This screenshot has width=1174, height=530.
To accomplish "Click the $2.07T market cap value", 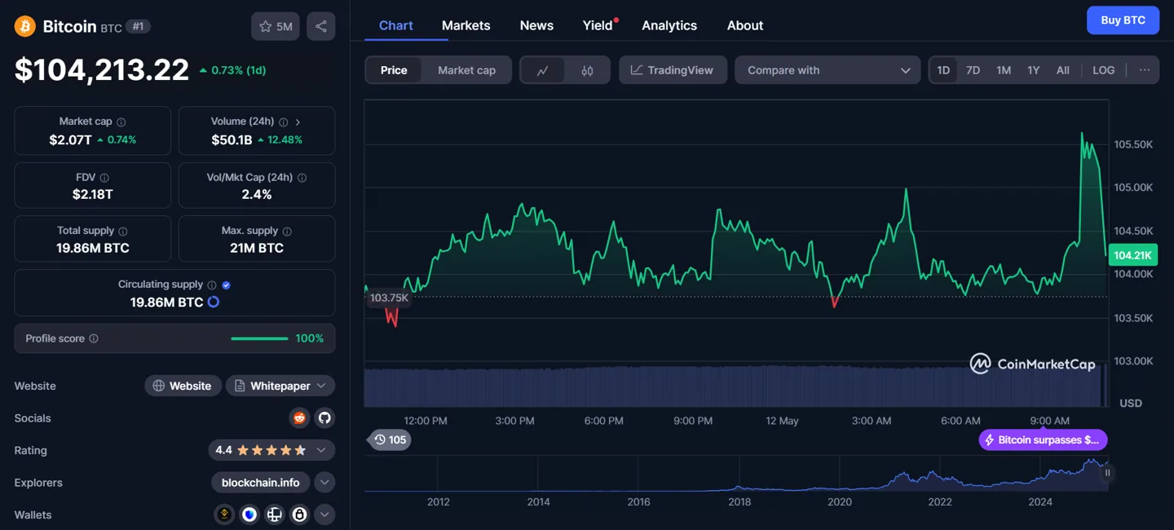I will point(70,139).
